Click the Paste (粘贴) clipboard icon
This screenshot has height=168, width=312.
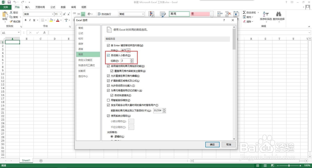point(5,14)
